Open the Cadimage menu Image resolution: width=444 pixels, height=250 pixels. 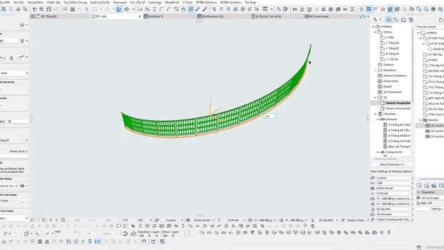coord(155,2)
